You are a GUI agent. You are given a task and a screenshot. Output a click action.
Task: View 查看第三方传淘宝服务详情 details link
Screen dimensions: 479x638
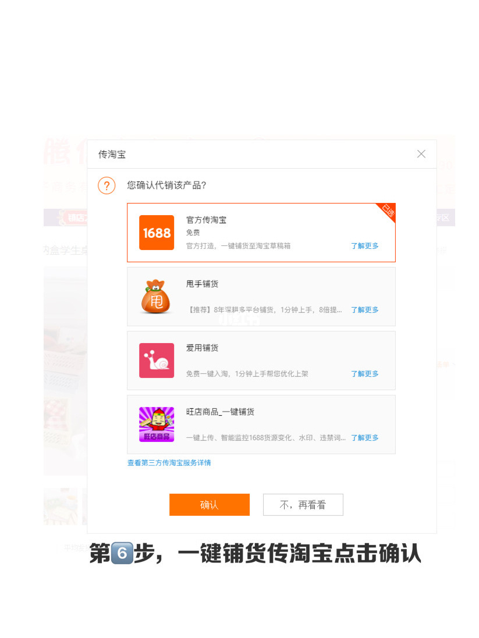click(x=169, y=462)
